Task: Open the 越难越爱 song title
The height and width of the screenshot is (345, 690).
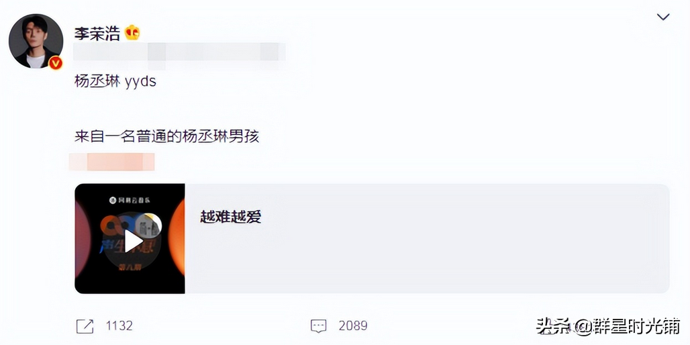Action: point(231,217)
